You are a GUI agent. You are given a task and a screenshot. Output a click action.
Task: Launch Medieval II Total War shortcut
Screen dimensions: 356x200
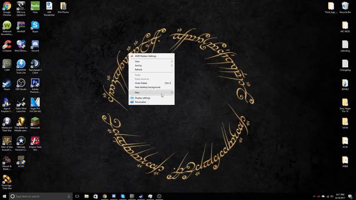[x=7, y=124]
